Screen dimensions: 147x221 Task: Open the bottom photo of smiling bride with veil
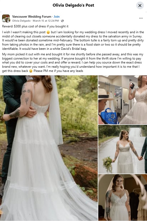pos(122,197)
